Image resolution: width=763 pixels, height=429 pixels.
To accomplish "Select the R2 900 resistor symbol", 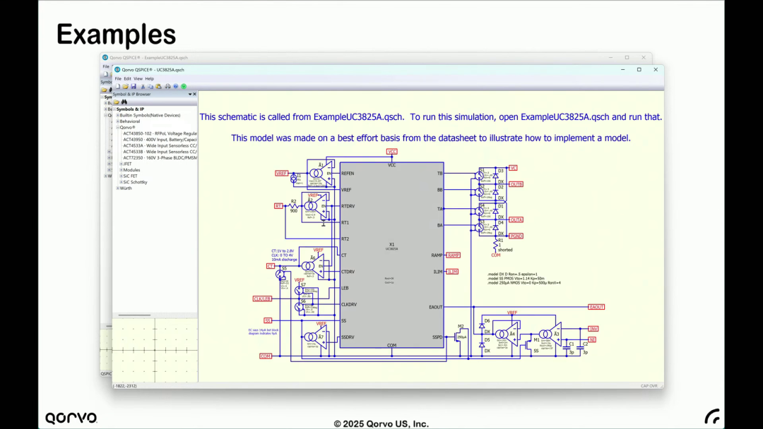I will point(293,206).
